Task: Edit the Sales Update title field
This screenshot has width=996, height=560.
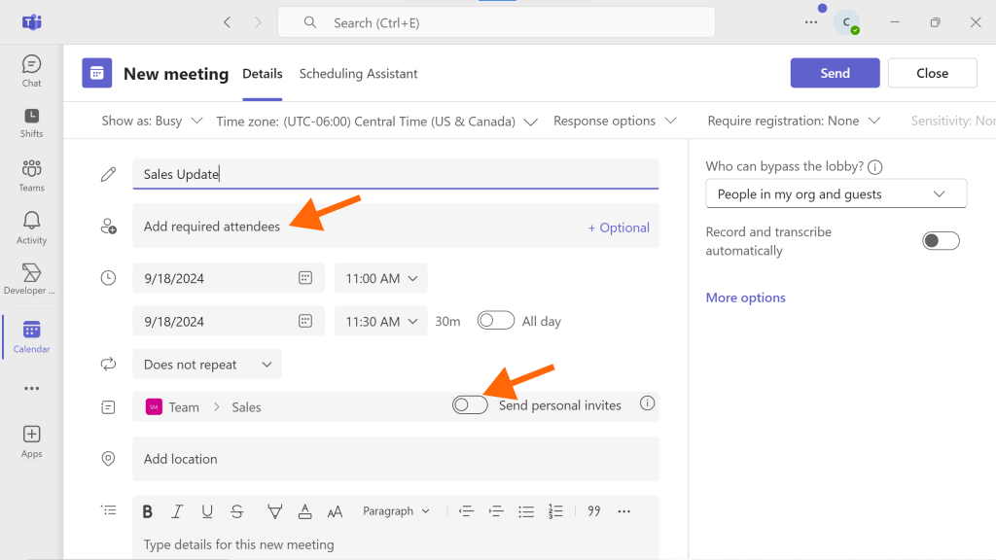Action: pyautogui.click(x=395, y=174)
